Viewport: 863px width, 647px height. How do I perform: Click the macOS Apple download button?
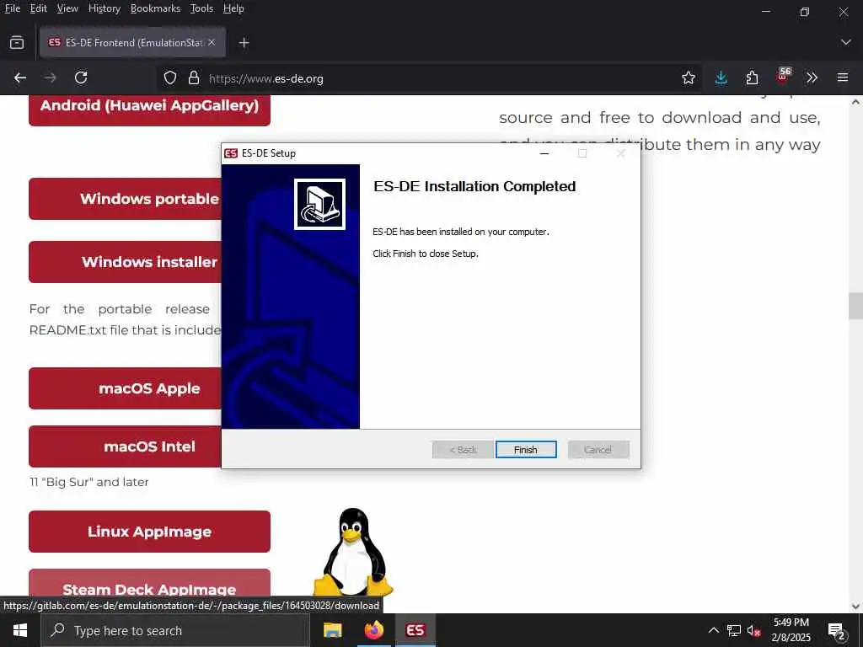pos(126,388)
